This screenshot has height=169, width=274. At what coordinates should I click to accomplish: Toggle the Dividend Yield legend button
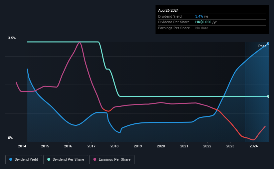pos(24,160)
